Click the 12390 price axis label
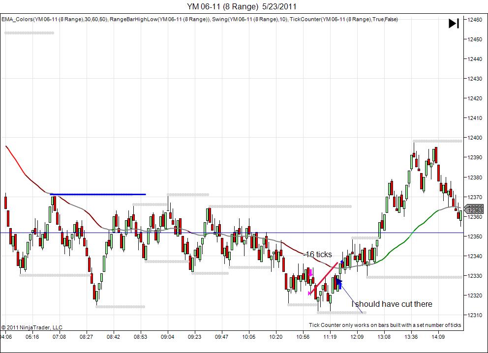 click(475, 157)
